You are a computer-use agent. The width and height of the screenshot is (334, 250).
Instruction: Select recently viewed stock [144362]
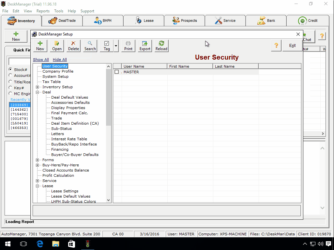click(x=19, y=110)
